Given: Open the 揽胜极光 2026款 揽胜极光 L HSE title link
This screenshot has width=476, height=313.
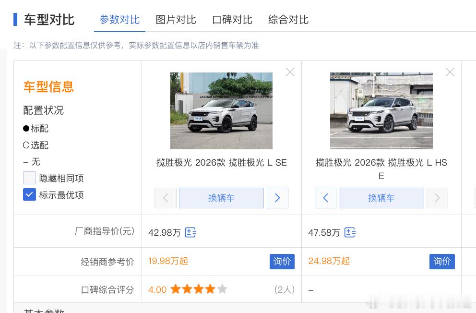Looking at the screenshot, I should pos(381,169).
